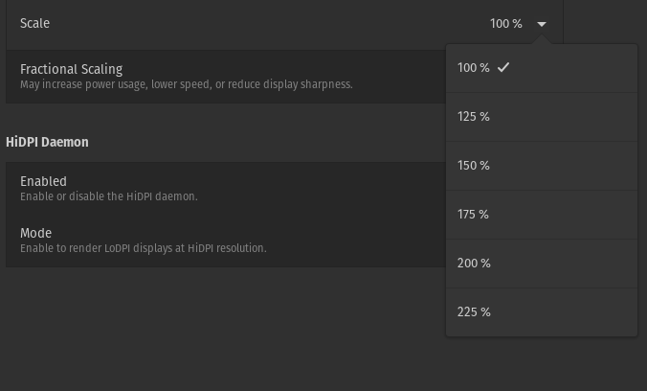Click the Enabled setting label
The height and width of the screenshot is (391, 647).
tap(43, 181)
